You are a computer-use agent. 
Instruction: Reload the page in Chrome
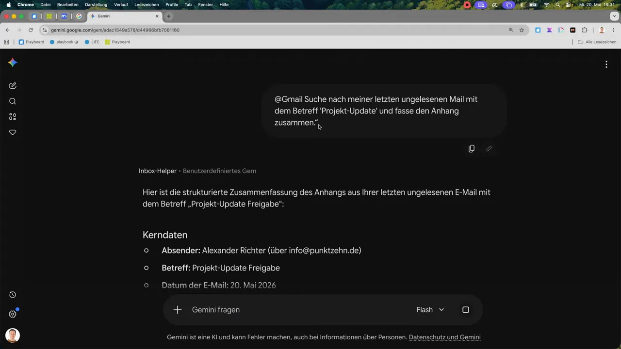pyautogui.click(x=31, y=30)
